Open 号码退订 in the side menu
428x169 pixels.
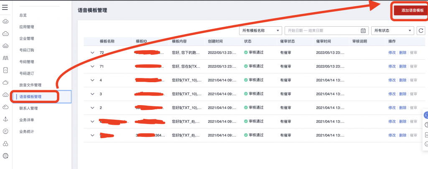26,73
